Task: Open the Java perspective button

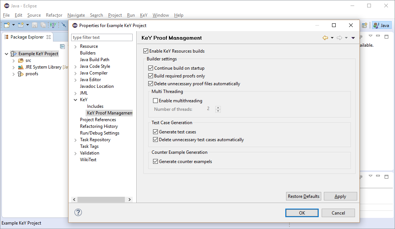Action: (x=382, y=25)
